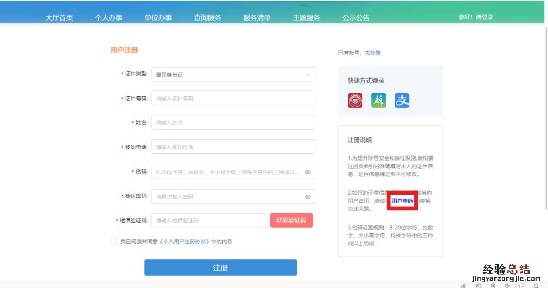Open the 《个人用户注册协议》 link
This screenshot has width=548, height=288.
[185, 242]
